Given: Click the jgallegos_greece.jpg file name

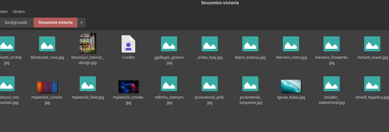Looking at the screenshot, I should [169, 60].
